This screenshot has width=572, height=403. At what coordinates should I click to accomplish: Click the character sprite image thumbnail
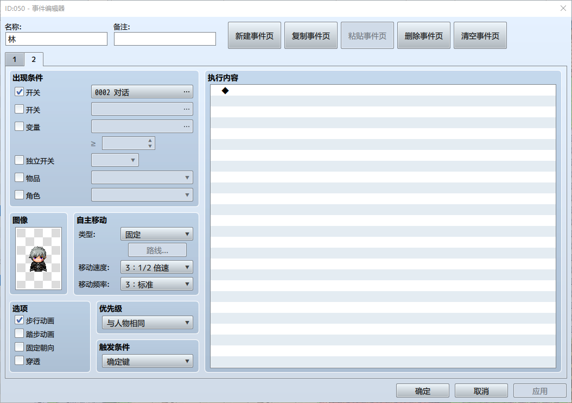(39, 259)
